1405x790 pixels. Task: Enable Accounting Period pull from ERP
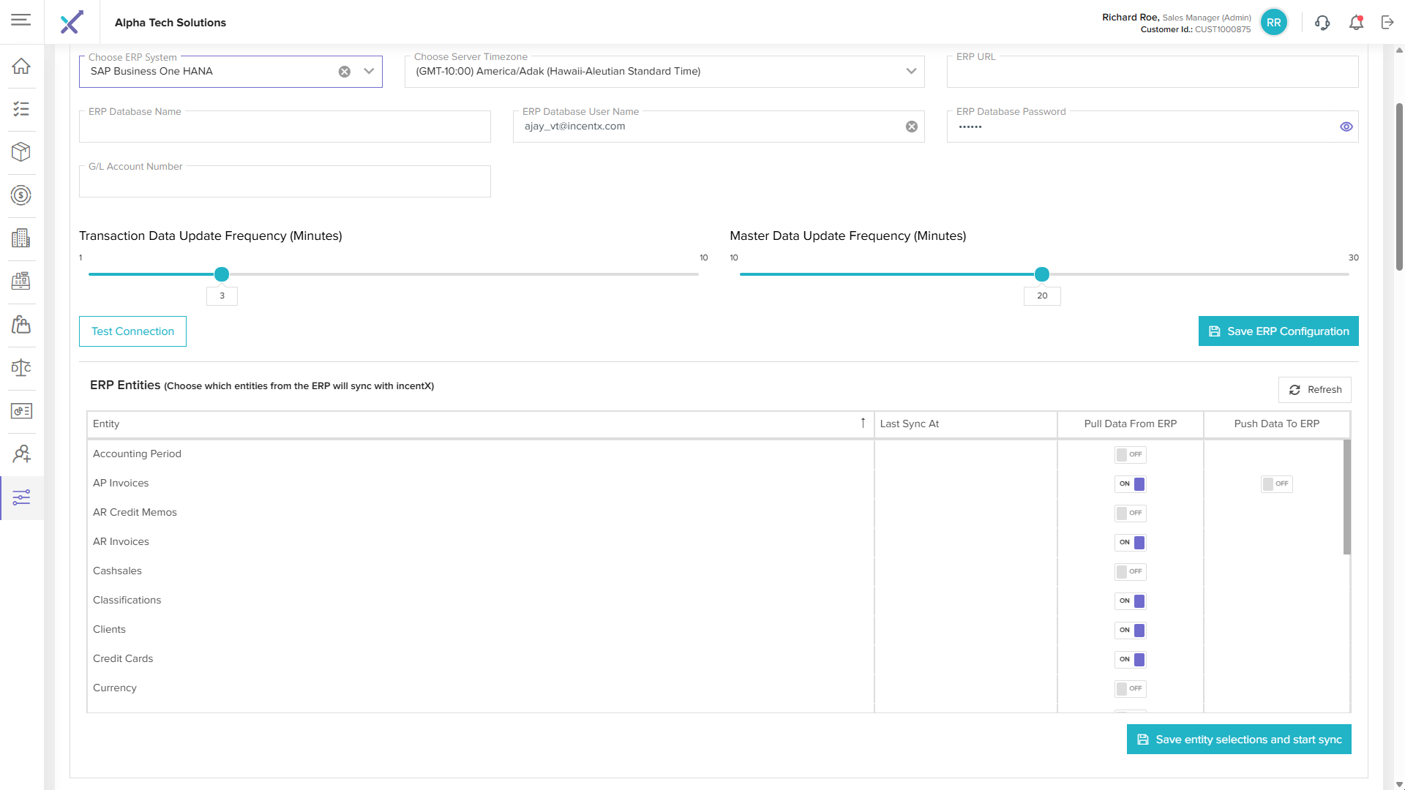click(x=1130, y=454)
